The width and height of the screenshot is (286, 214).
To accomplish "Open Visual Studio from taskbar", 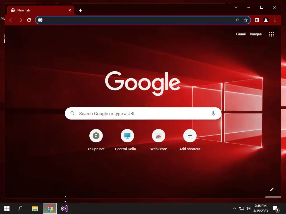I will (65, 208).
